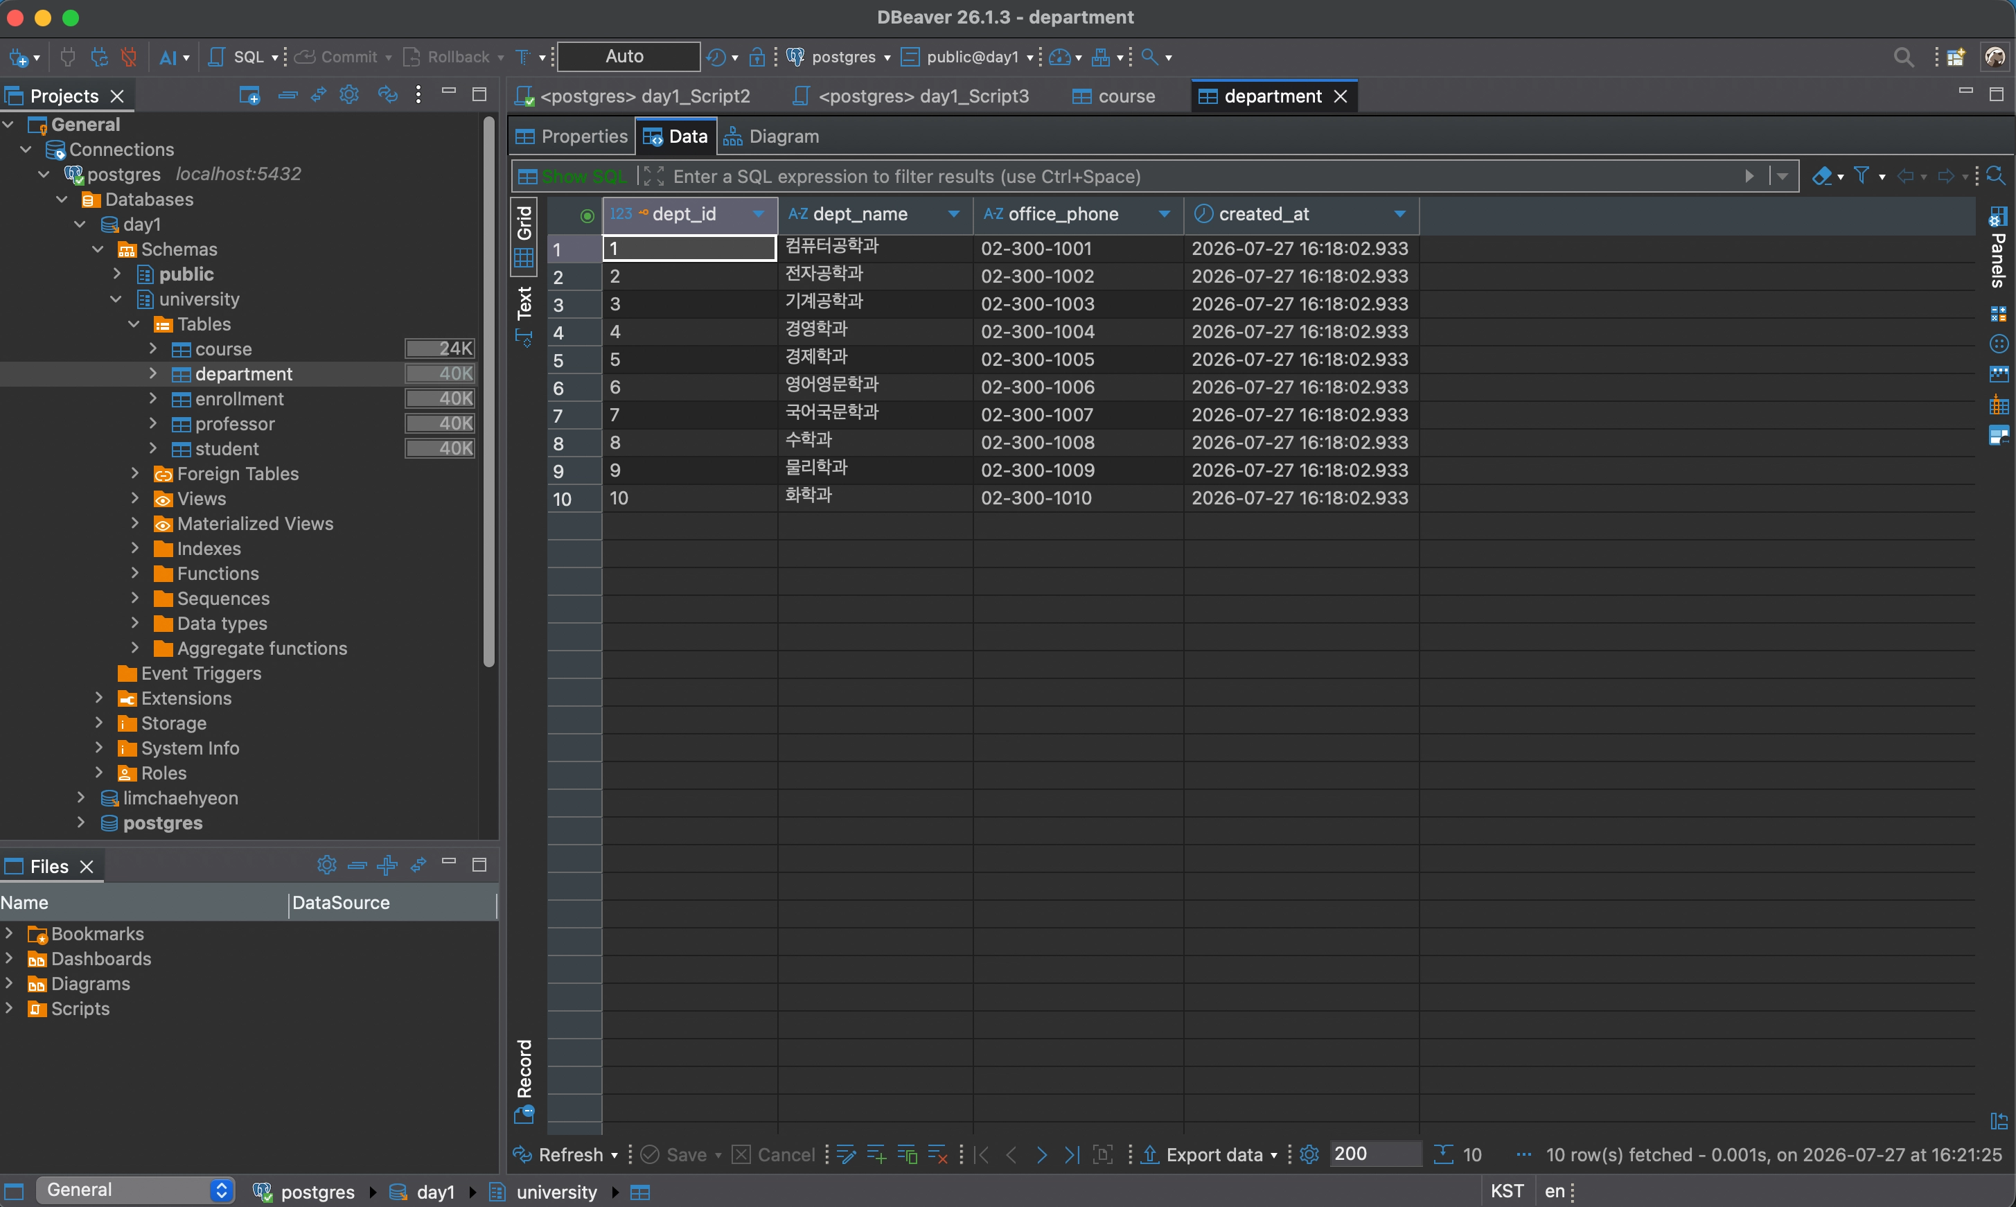Collapse all nodes in Projects panel
The width and height of the screenshot is (2016, 1207).
point(288,95)
